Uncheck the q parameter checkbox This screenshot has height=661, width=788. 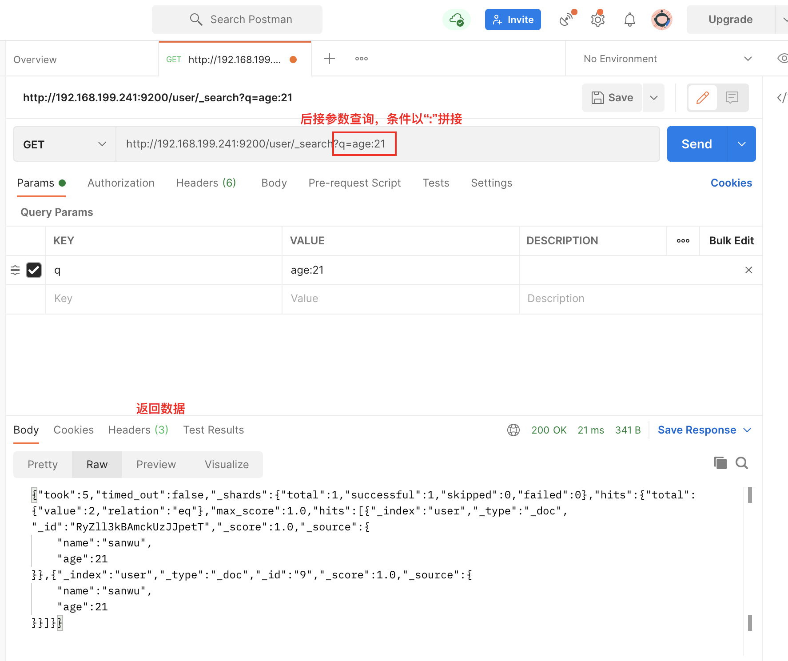[34, 270]
